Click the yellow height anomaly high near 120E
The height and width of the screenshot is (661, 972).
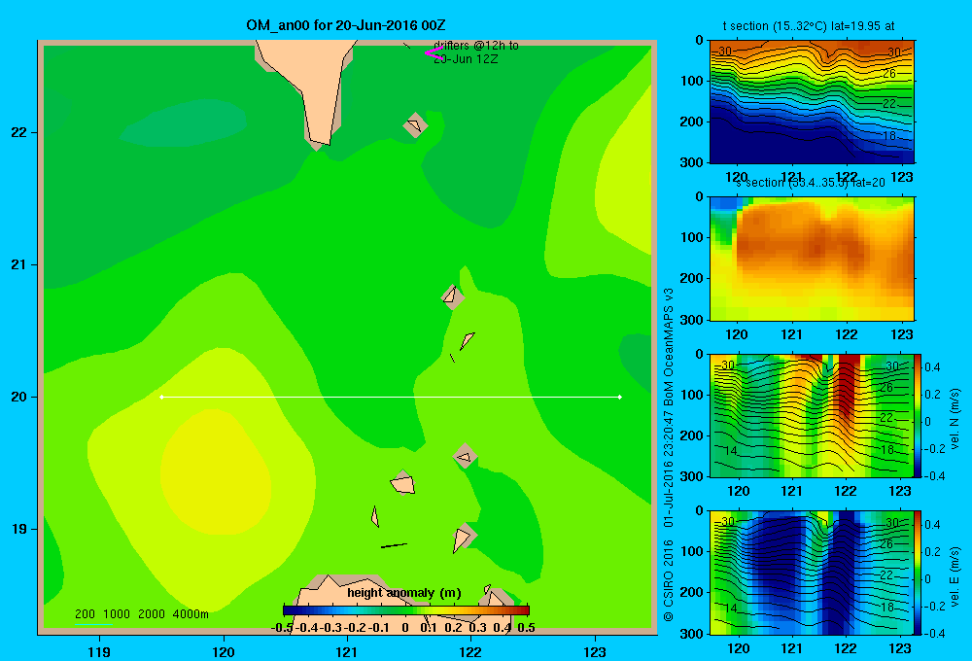point(214,471)
